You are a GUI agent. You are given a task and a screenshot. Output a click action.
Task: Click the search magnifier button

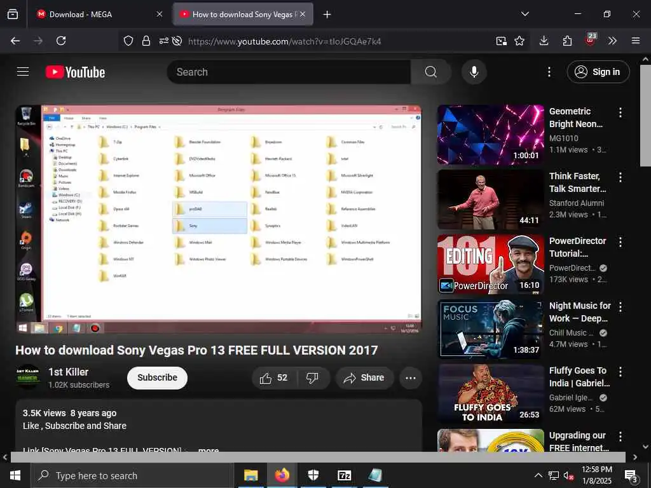(x=431, y=72)
